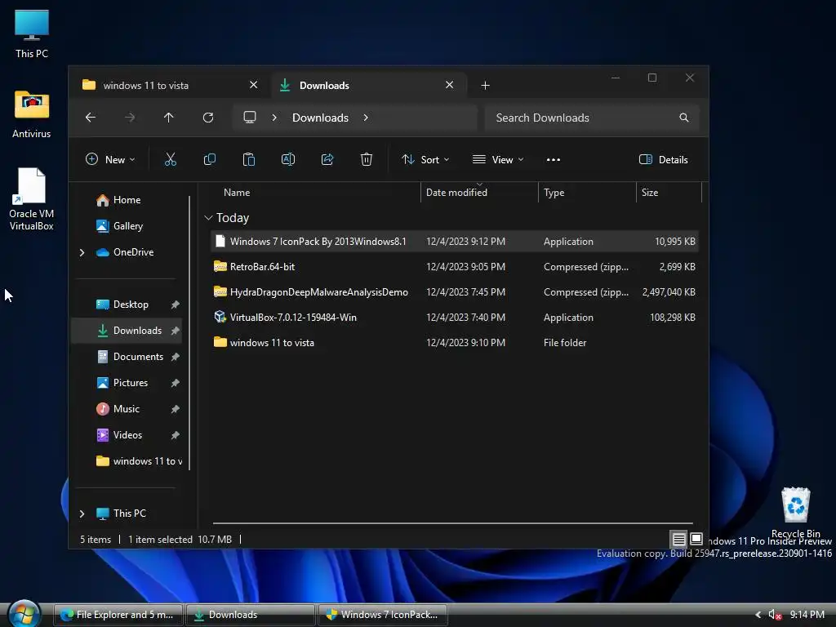Toggle the Details pane

(x=663, y=159)
